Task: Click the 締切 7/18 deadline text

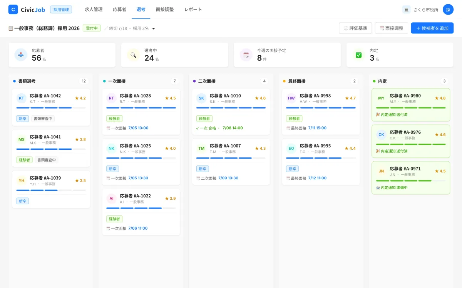Action: pos(118,29)
